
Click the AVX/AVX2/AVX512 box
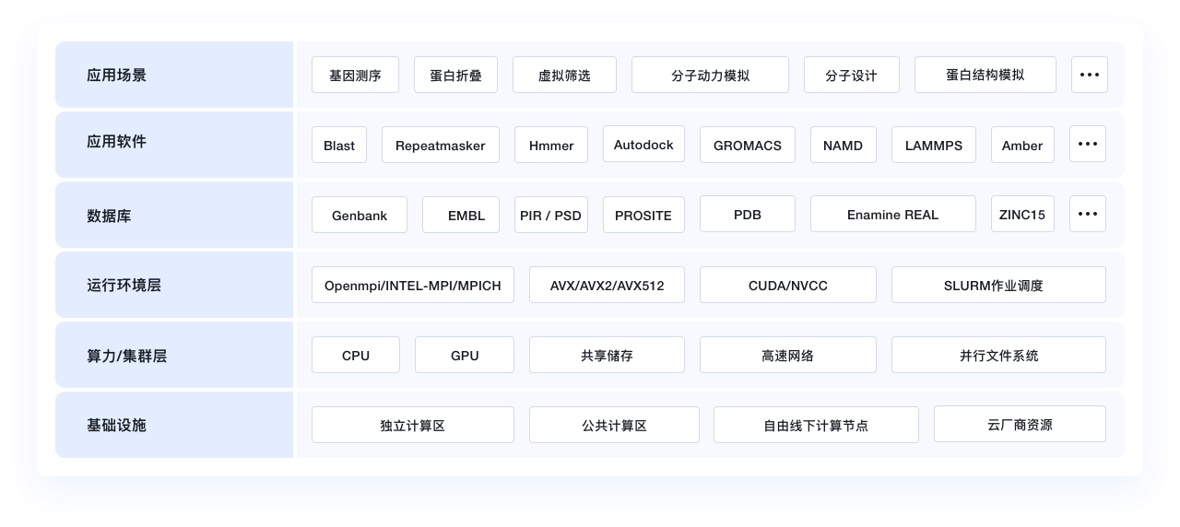click(x=607, y=285)
